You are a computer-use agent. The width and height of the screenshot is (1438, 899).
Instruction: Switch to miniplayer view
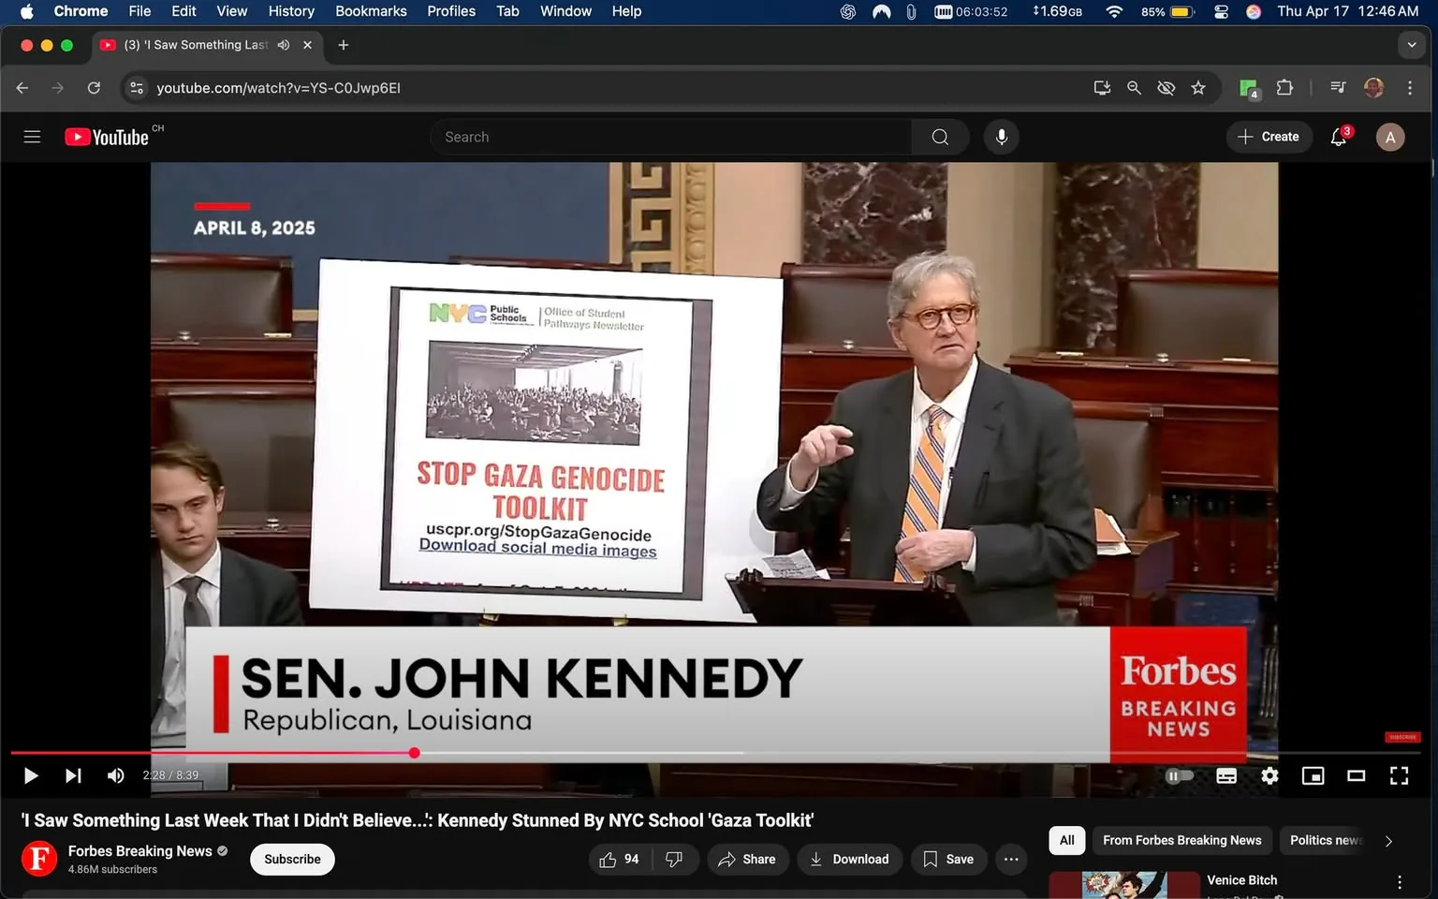[x=1313, y=775]
